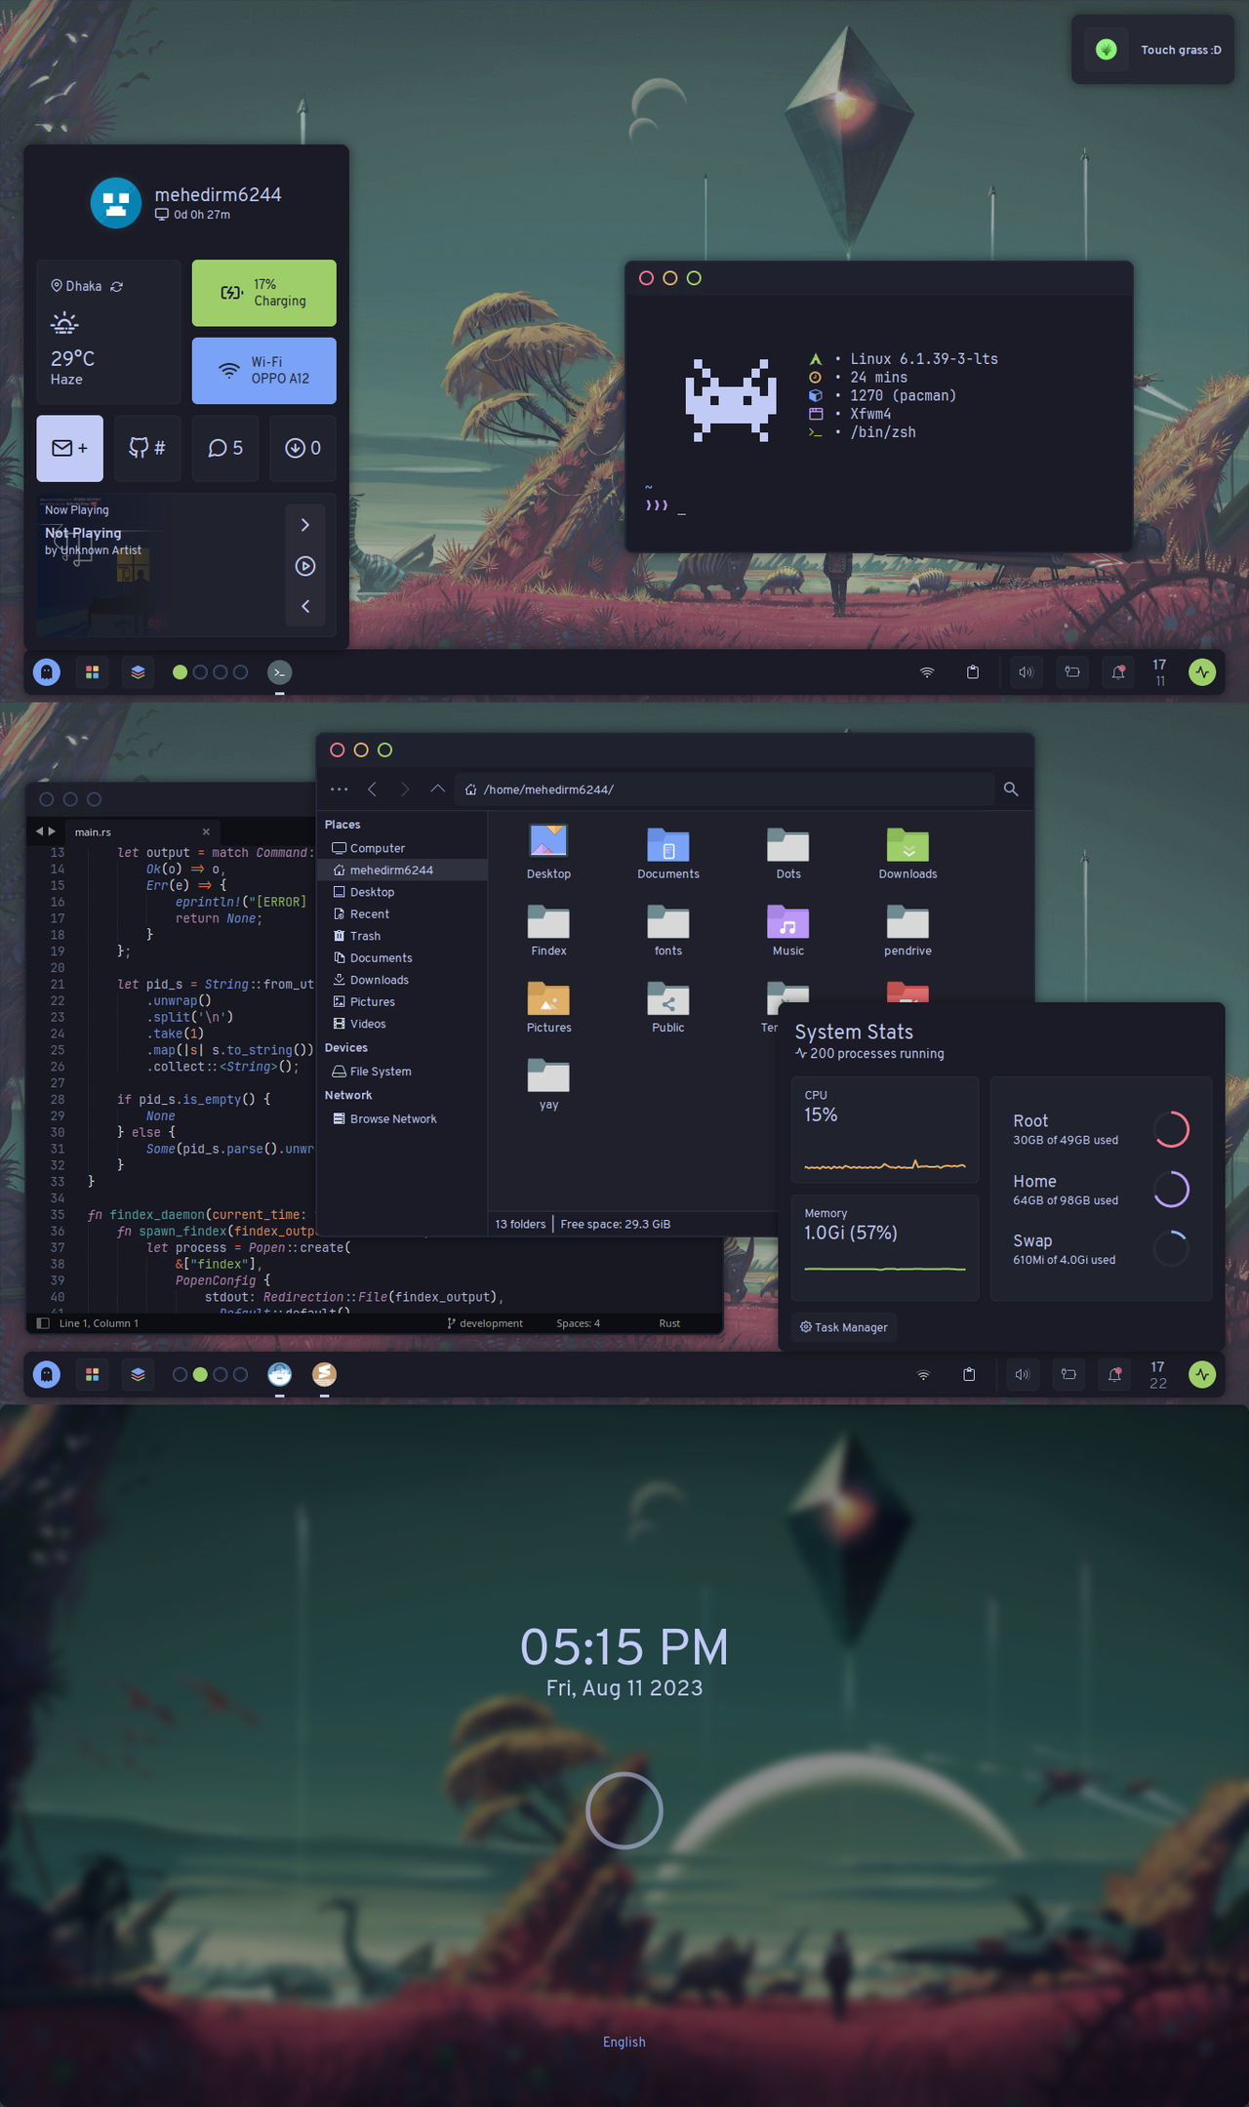1249x2107 pixels.
Task: Click the mehedirm6244 profile avatar in dashboard
Action: tap(116, 203)
